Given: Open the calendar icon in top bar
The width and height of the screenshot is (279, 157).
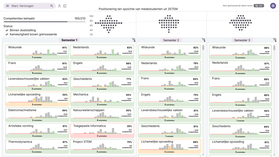Looking at the screenshot, I should 65,6.
